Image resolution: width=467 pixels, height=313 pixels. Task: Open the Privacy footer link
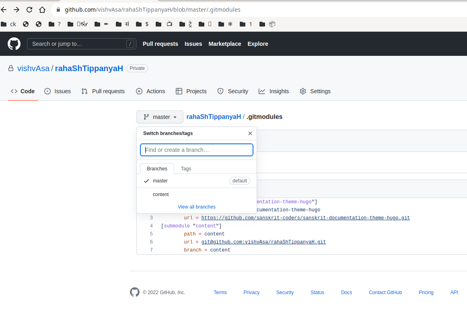[x=251, y=293]
